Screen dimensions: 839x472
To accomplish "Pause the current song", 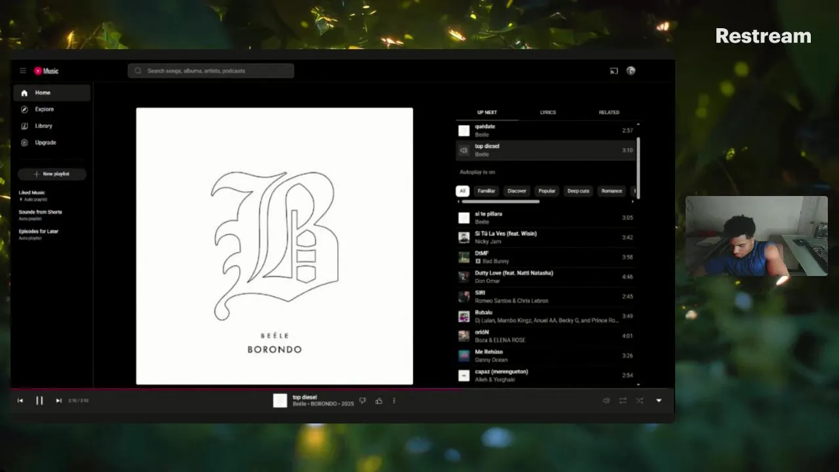I will [x=39, y=401].
